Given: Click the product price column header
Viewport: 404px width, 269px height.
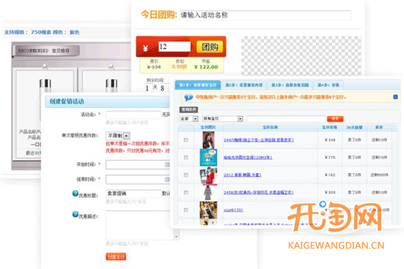Looking at the screenshot, I should (x=329, y=127).
